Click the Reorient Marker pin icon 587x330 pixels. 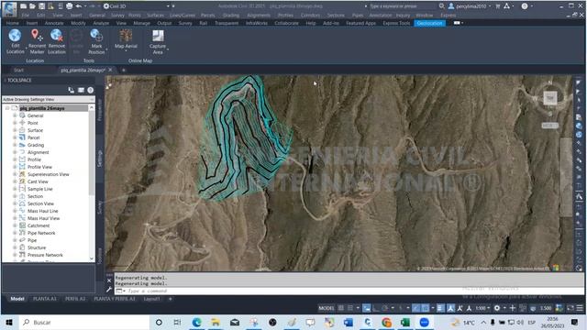coord(37,36)
